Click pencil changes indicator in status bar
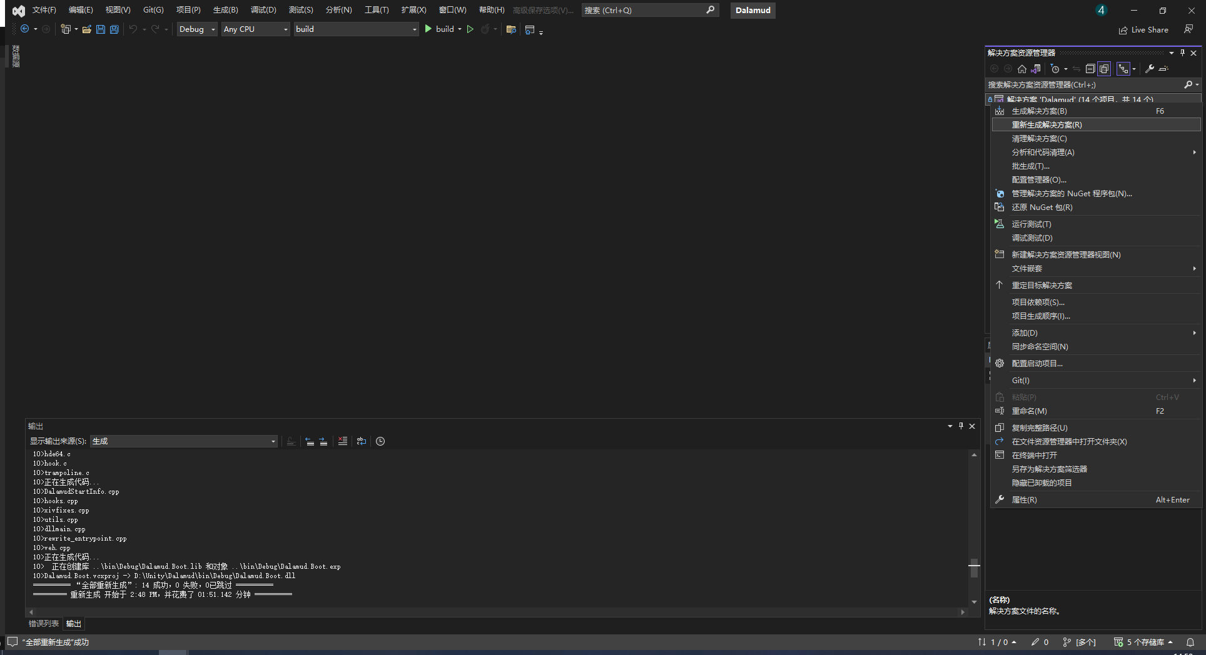The width and height of the screenshot is (1206, 655). click(x=1040, y=642)
